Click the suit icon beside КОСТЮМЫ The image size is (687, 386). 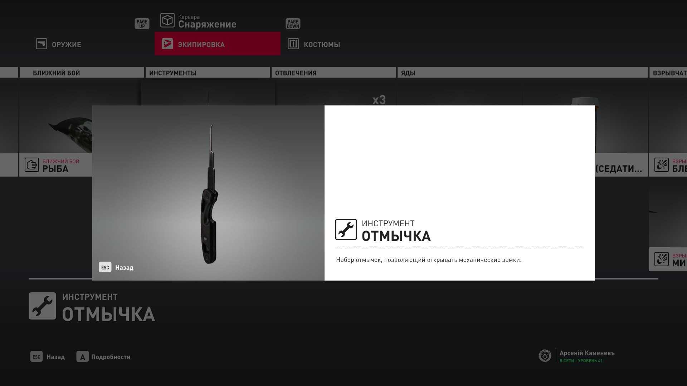293,44
